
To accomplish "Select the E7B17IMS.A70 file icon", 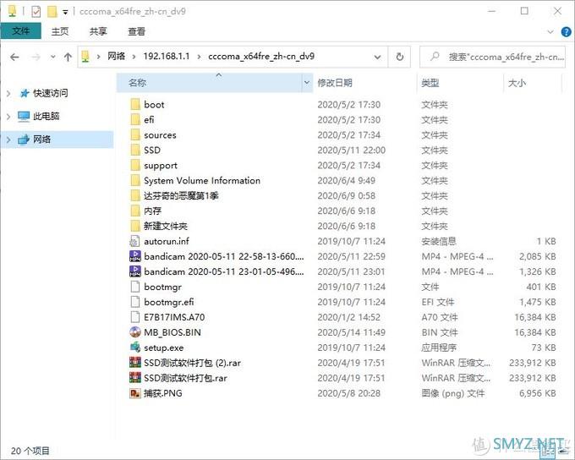I will click(135, 317).
